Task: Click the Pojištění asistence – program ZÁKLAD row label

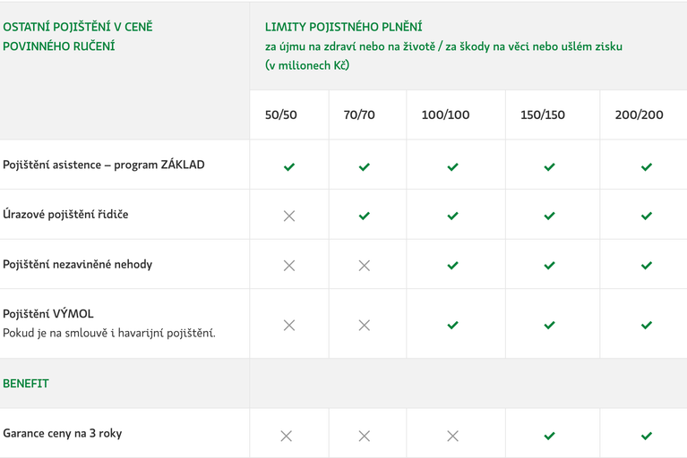Action: click(x=104, y=165)
